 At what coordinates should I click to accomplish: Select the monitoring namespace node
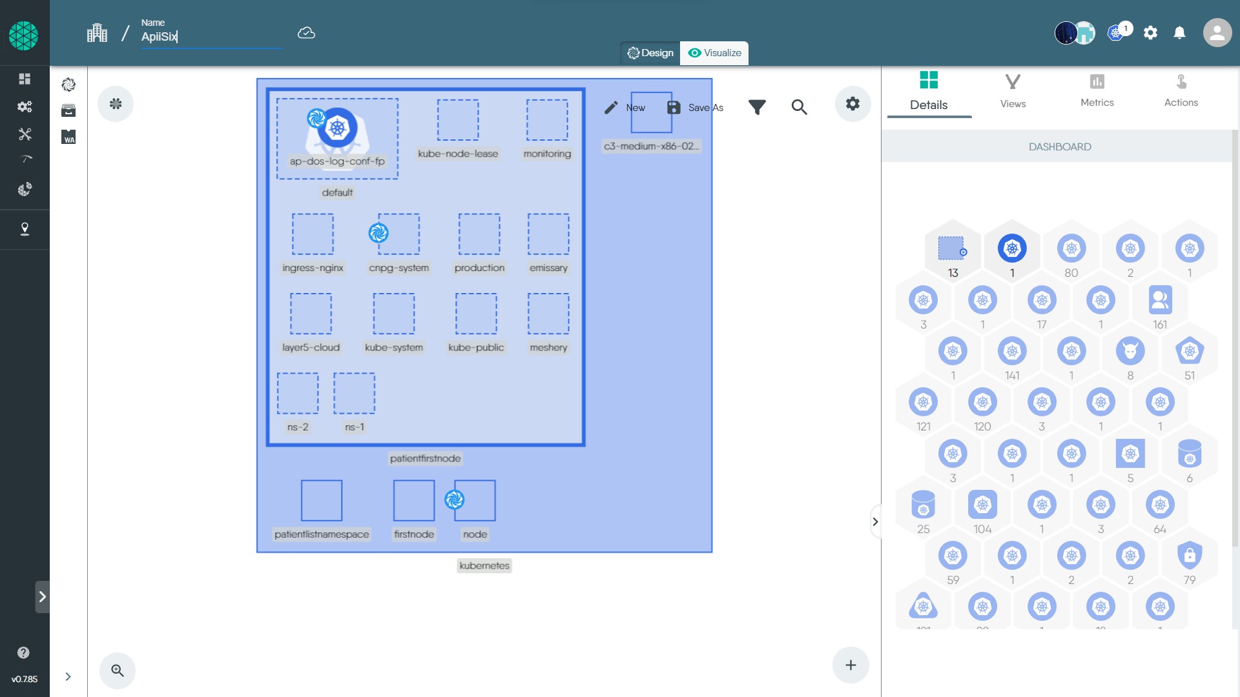[547, 120]
